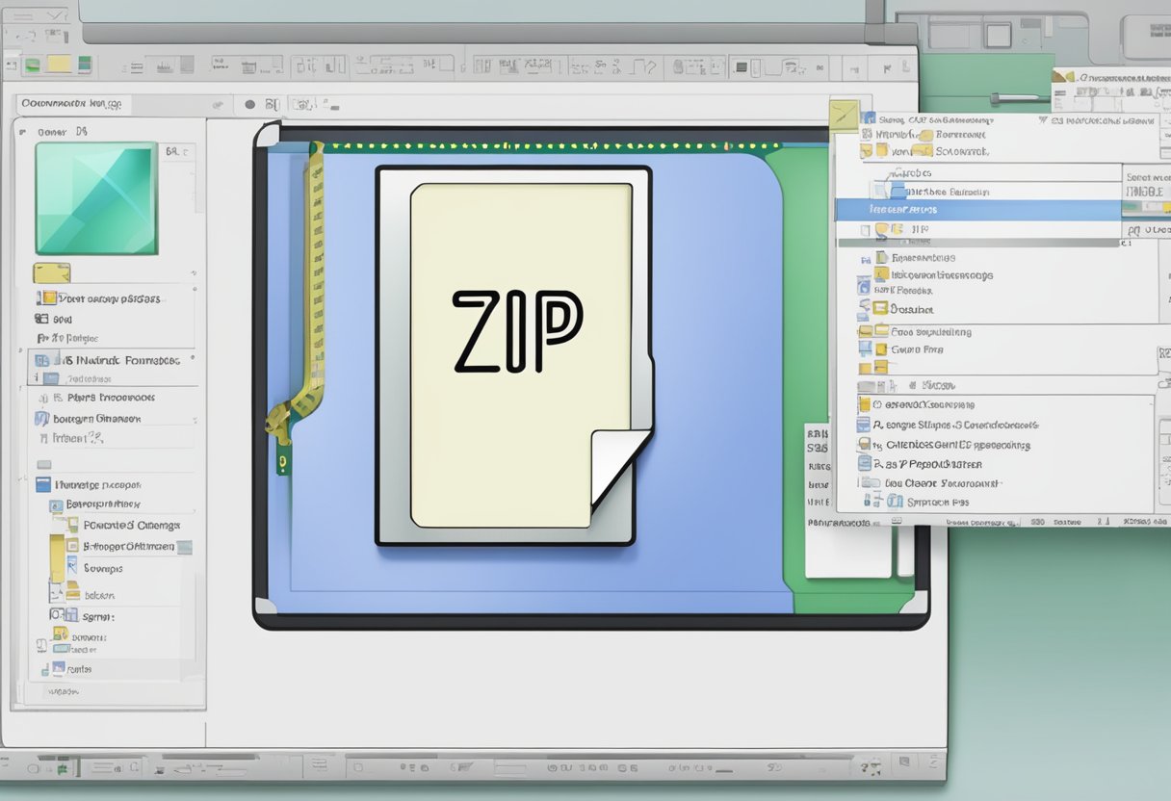Image resolution: width=1171 pixels, height=801 pixels.
Task: Click the yellow folder icon below the green thumbnail
Action: (51, 272)
